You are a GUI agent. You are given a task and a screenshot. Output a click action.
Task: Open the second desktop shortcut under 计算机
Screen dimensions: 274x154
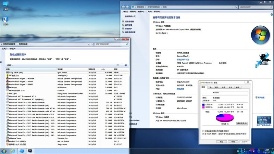[x=5, y=21]
